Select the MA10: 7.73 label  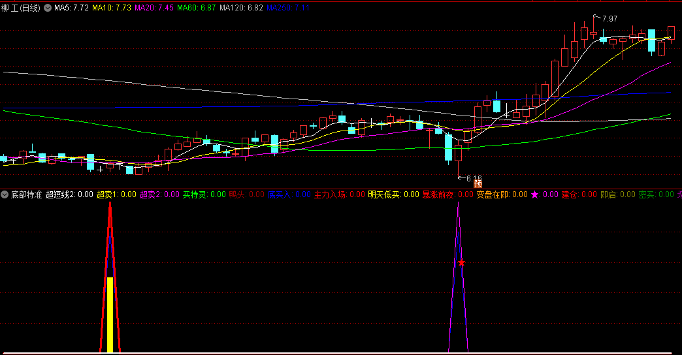tap(111, 8)
